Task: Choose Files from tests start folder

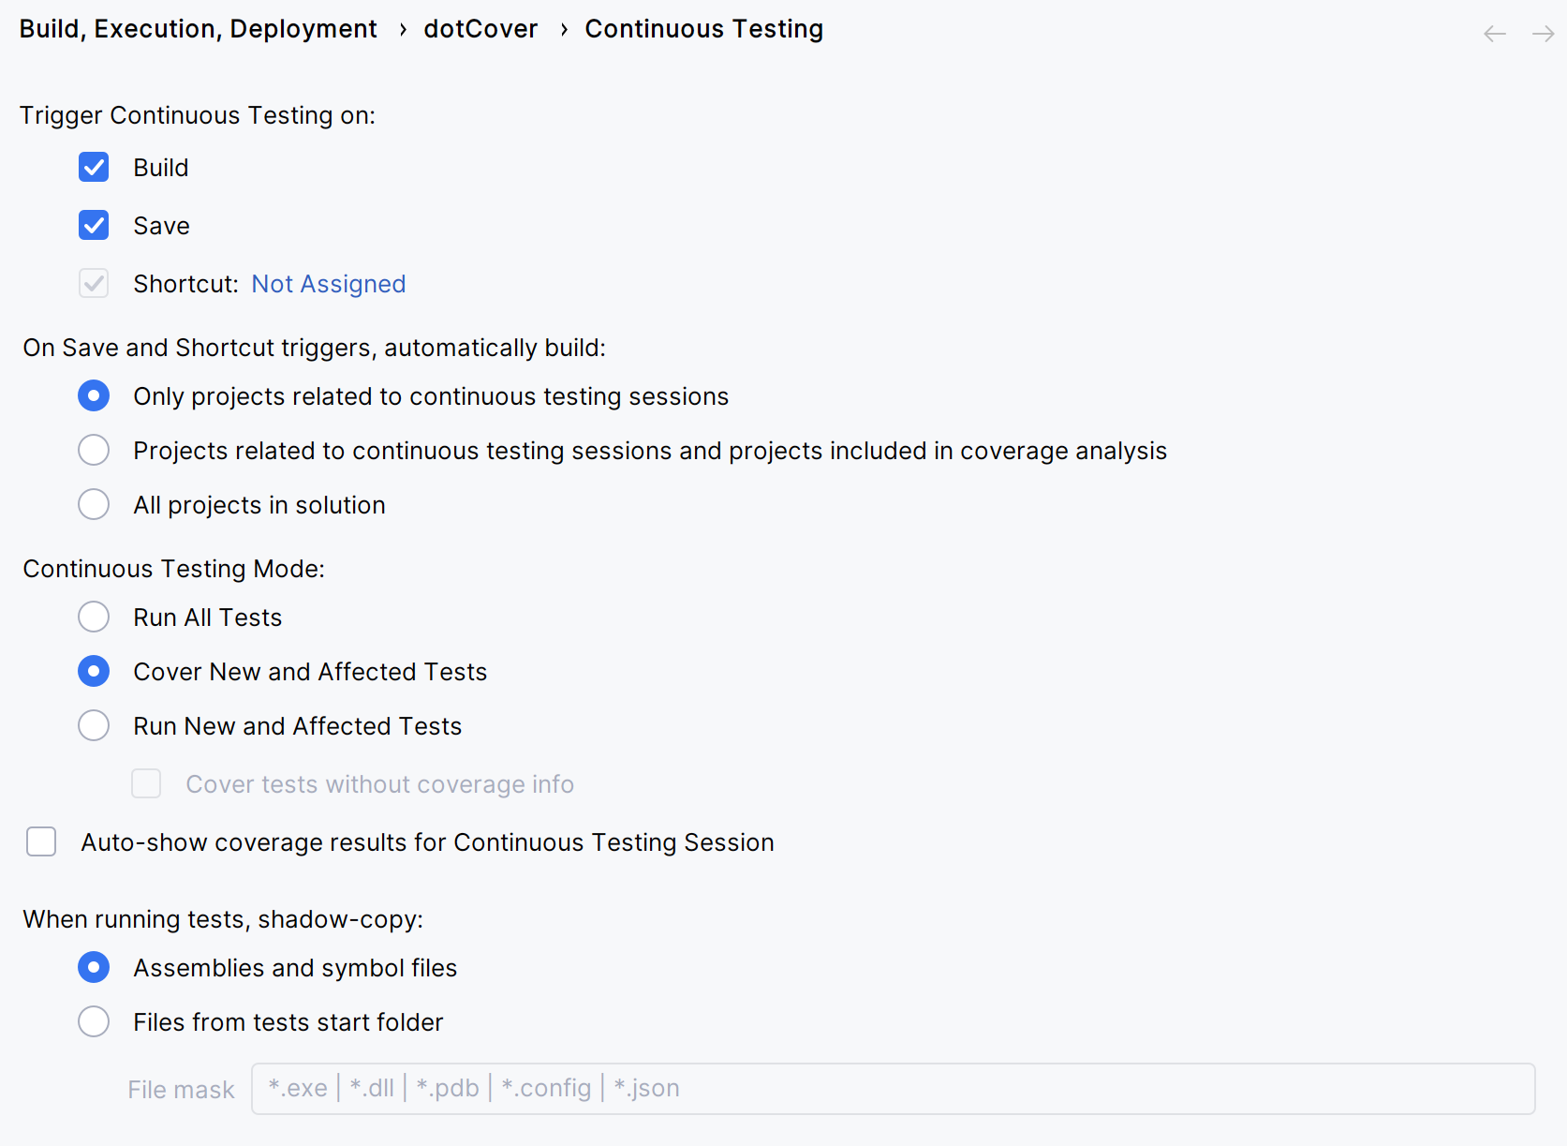Action: click(x=94, y=1021)
